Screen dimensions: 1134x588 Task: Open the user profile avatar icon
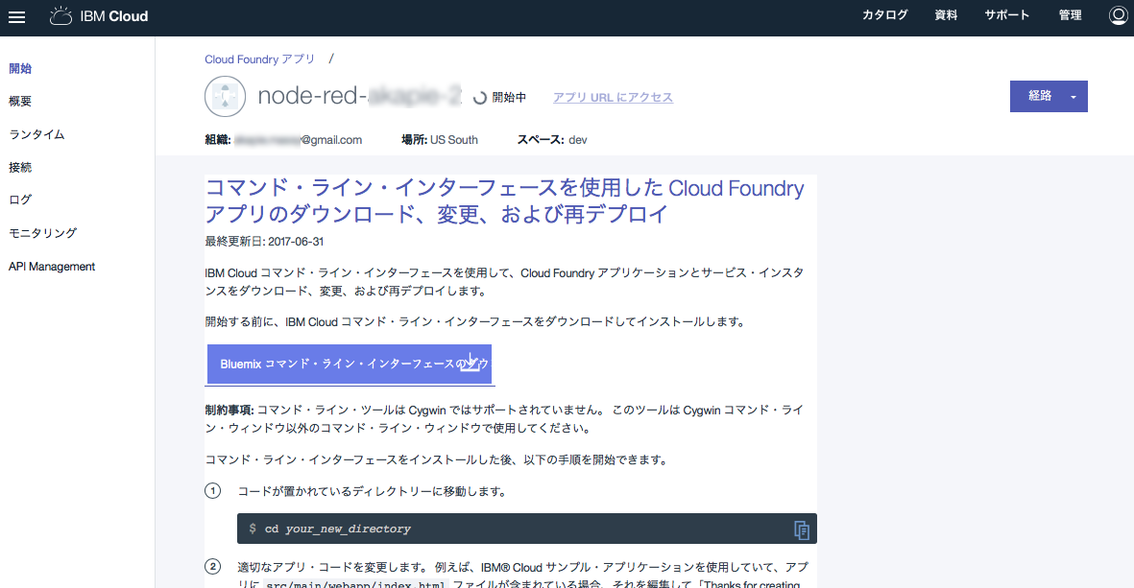[x=1119, y=15]
